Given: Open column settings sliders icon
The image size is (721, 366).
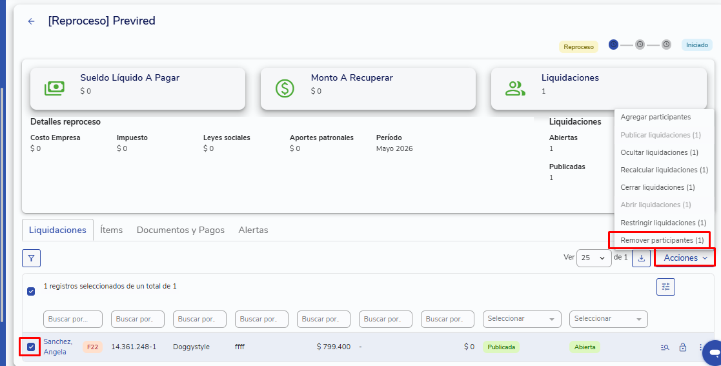Looking at the screenshot, I should click(x=665, y=287).
